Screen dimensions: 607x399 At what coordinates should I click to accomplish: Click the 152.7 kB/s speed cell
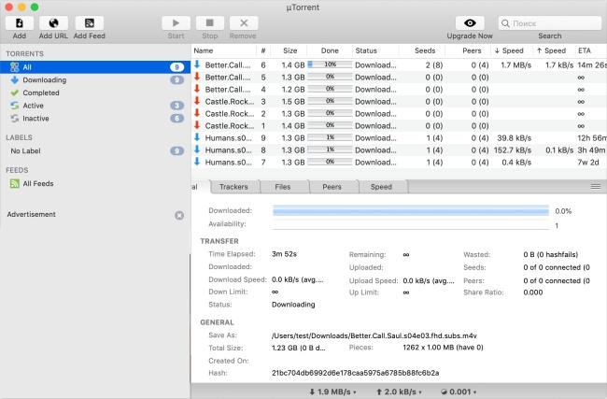(x=512, y=150)
